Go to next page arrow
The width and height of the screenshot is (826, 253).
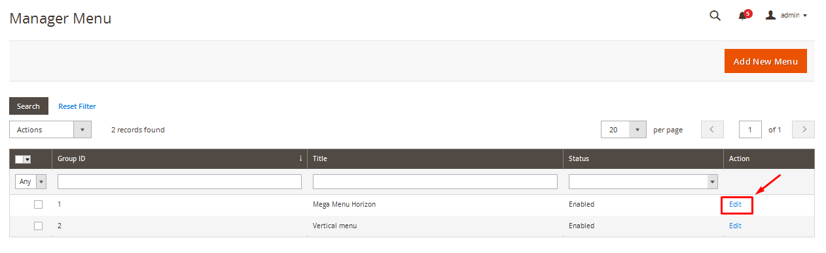803,130
